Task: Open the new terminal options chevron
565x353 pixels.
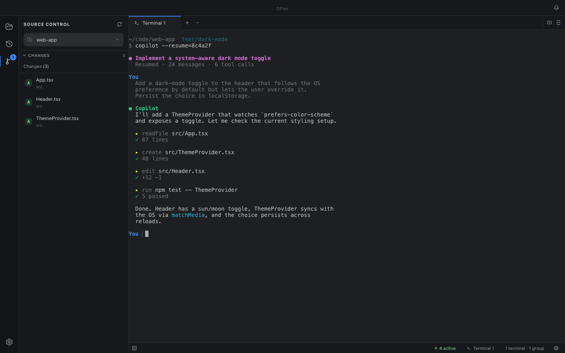Action: tap(197, 23)
